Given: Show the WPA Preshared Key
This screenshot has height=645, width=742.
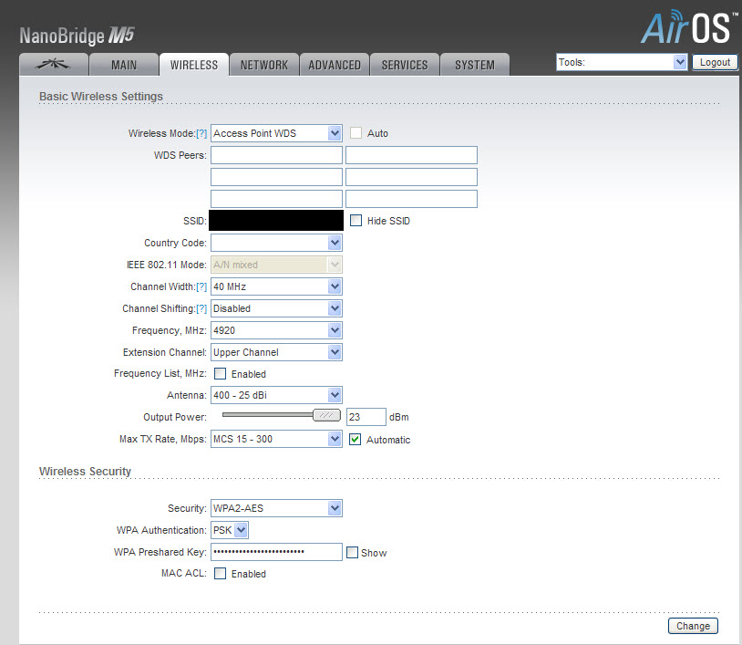Looking at the screenshot, I should tap(352, 552).
